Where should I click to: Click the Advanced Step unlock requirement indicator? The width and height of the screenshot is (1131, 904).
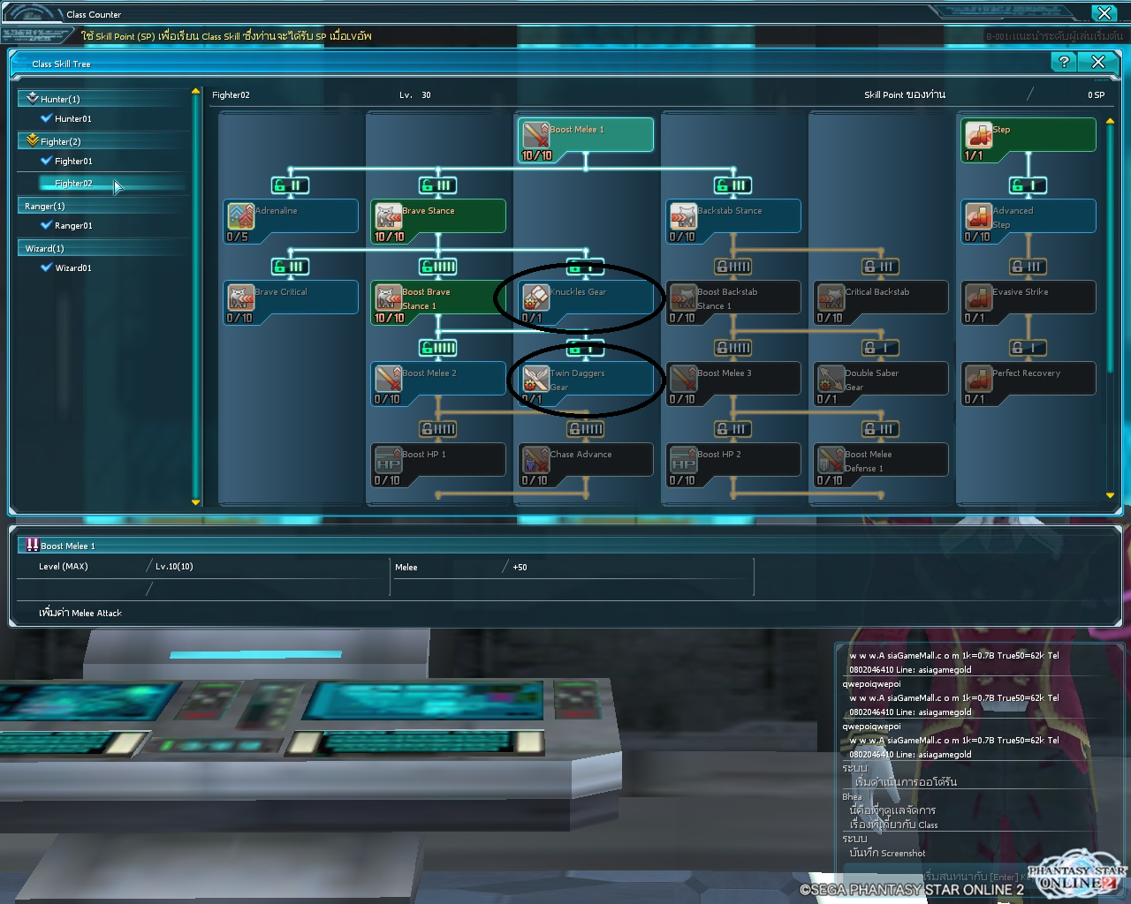(1028, 185)
